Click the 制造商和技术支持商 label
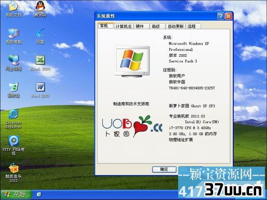 point(132,104)
